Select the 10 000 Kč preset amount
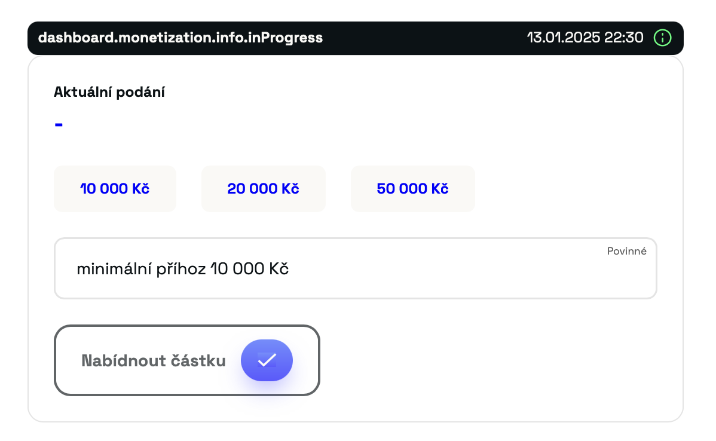This screenshot has height=441, width=716. click(115, 189)
